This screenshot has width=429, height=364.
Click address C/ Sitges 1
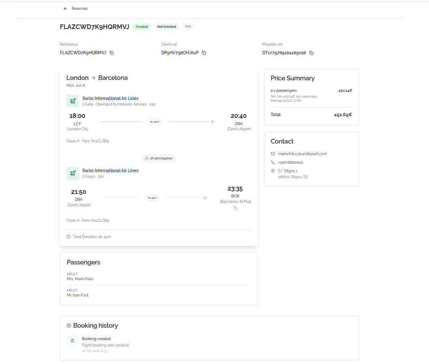287,171
